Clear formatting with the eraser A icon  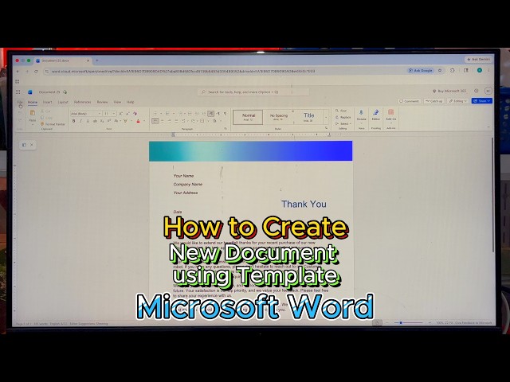tap(135, 114)
